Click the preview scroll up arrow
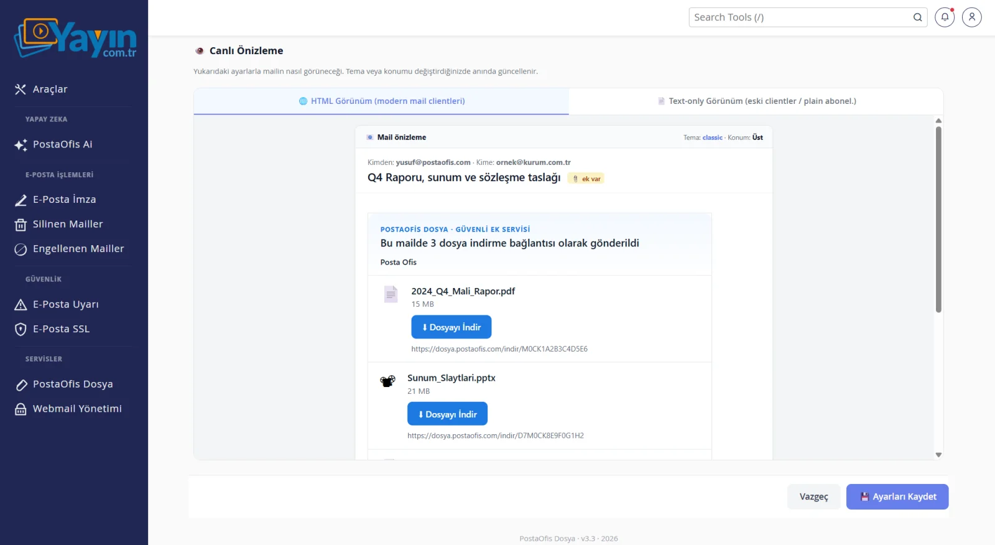 (x=938, y=121)
